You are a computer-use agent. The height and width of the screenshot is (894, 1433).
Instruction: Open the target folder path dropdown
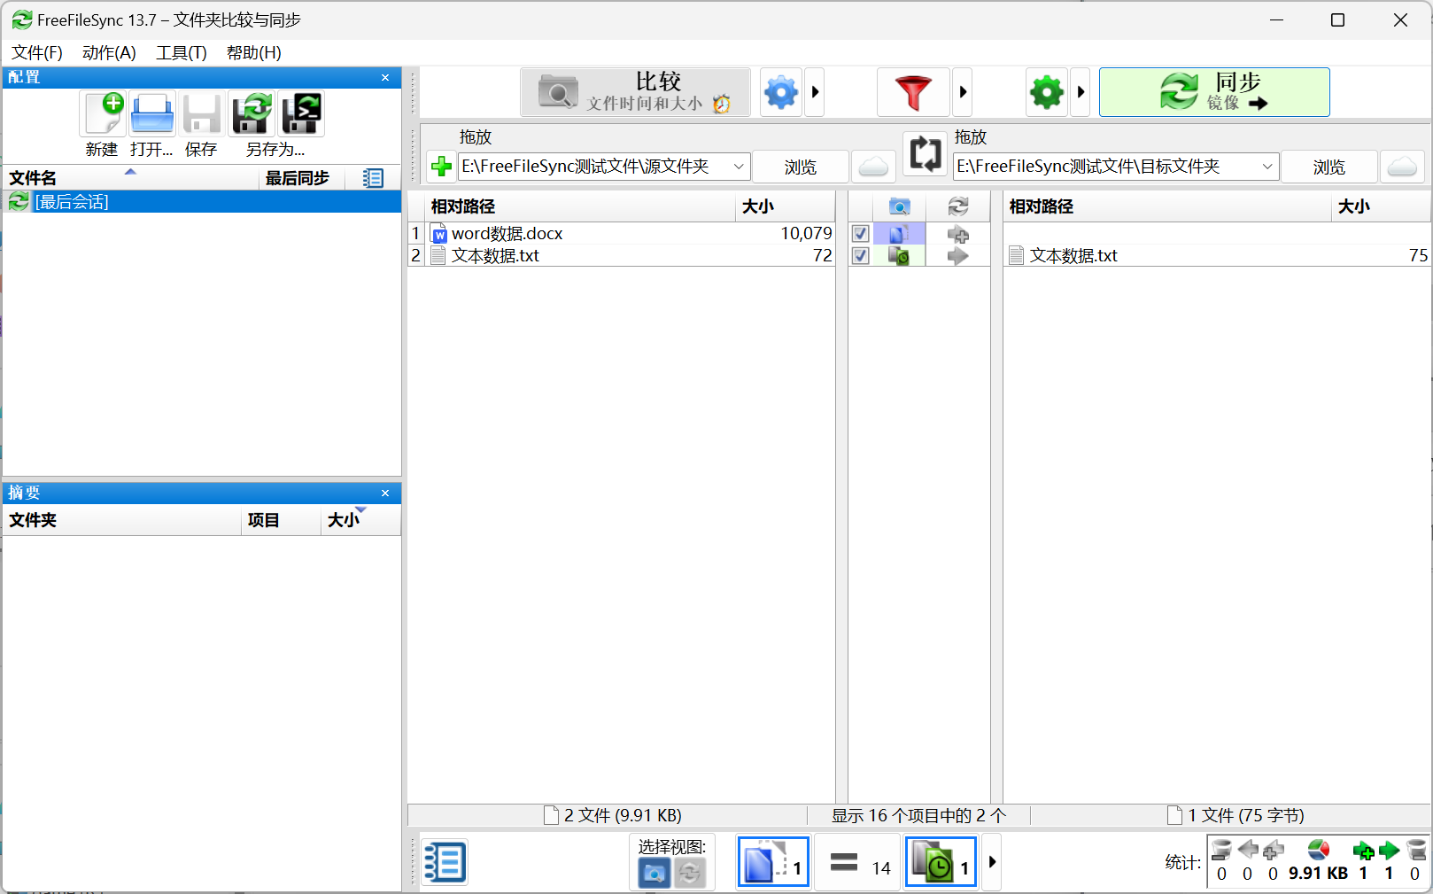[x=1268, y=166]
